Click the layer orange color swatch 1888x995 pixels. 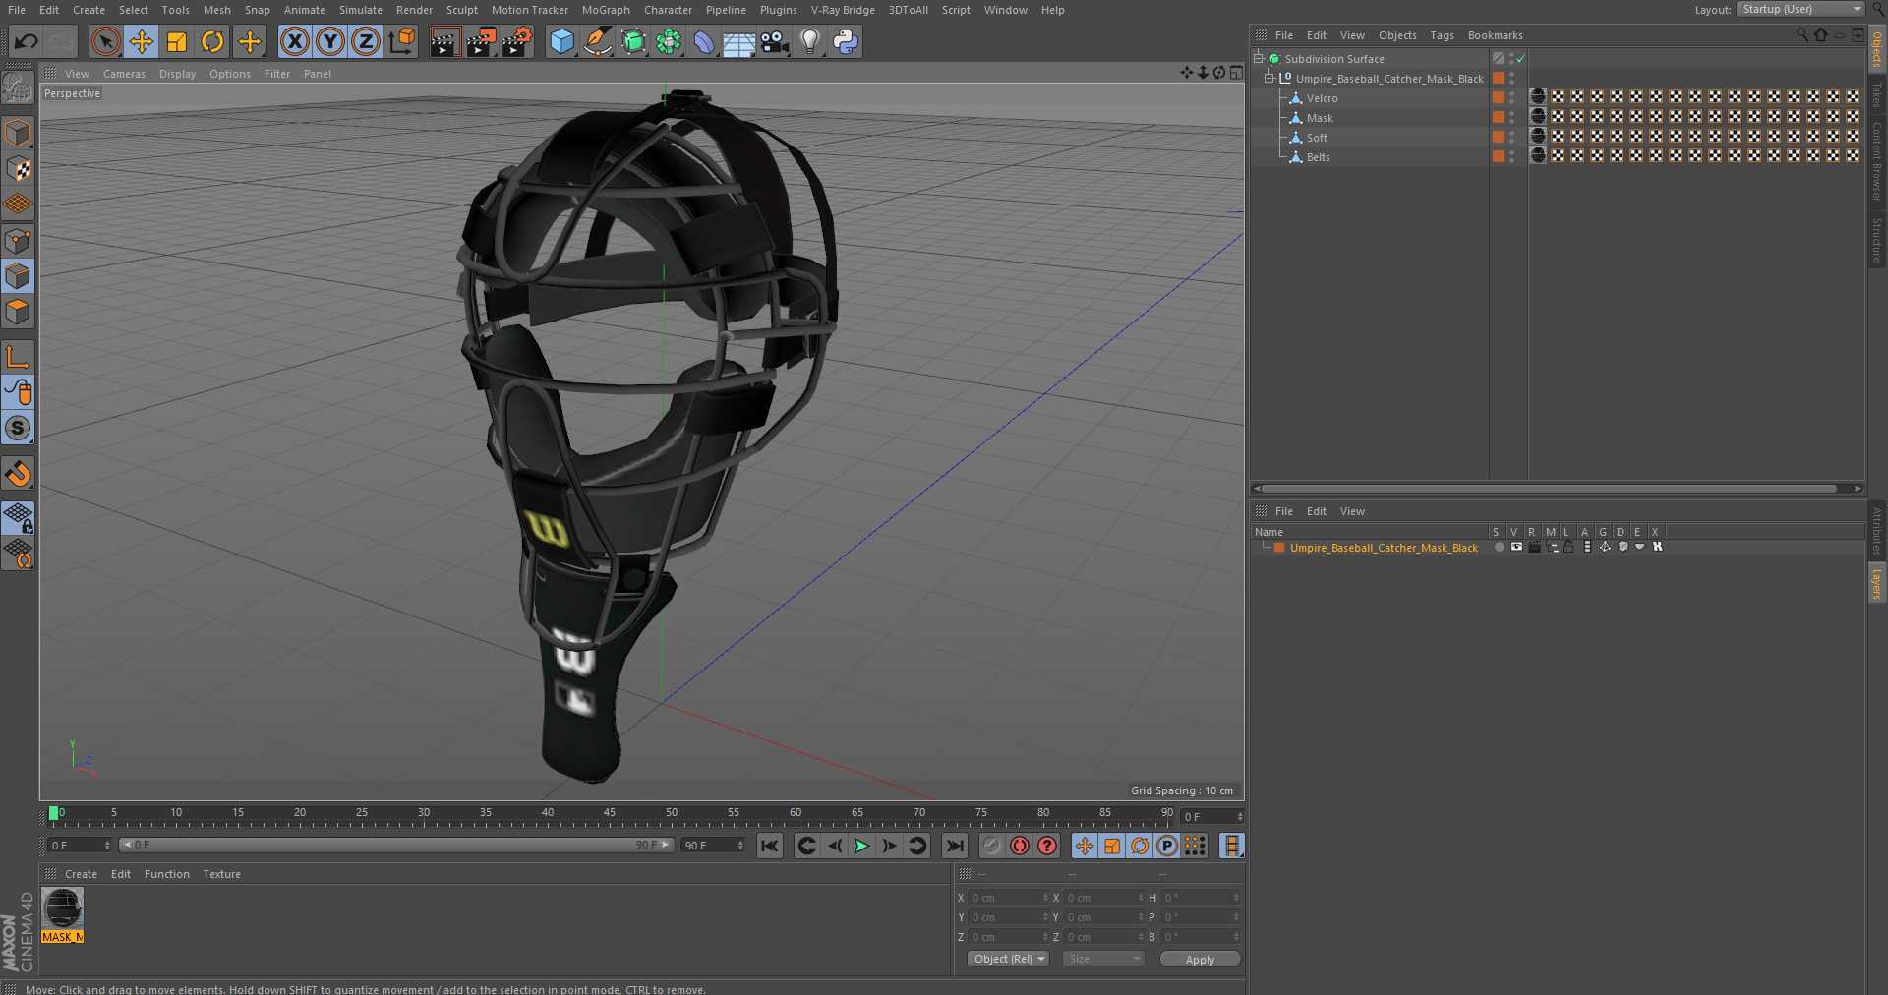pyautogui.click(x=1279, y=548)
